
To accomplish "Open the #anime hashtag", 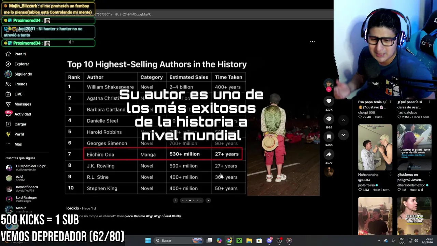I will (139, 216).
